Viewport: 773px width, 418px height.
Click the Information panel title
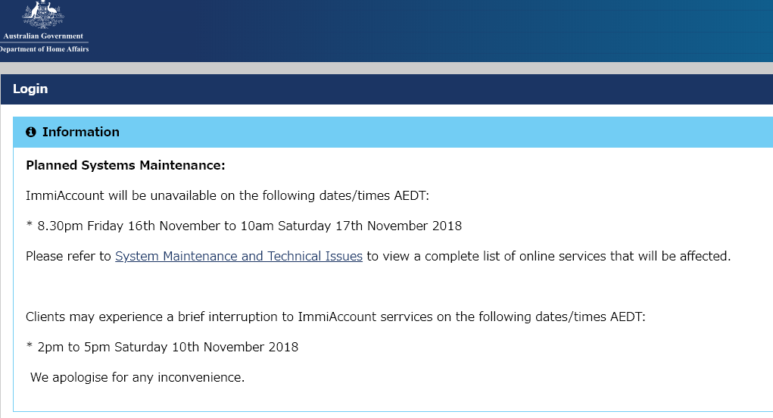click(81, 132)
